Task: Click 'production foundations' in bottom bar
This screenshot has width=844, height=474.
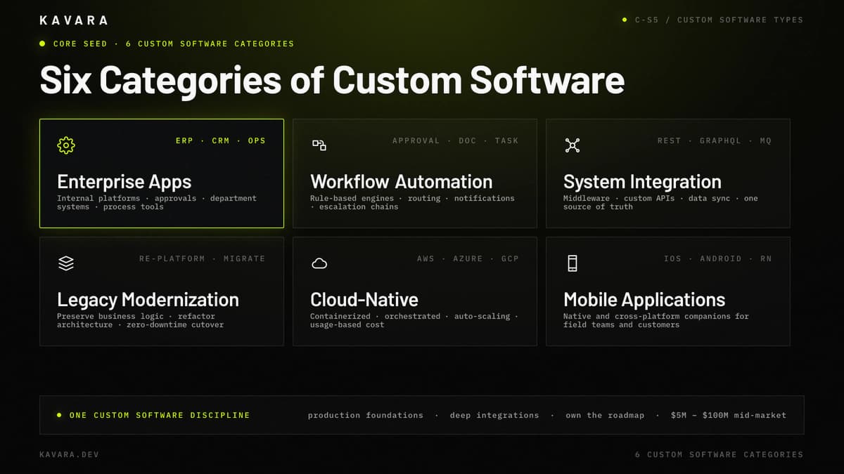Action: click(366, 415)
